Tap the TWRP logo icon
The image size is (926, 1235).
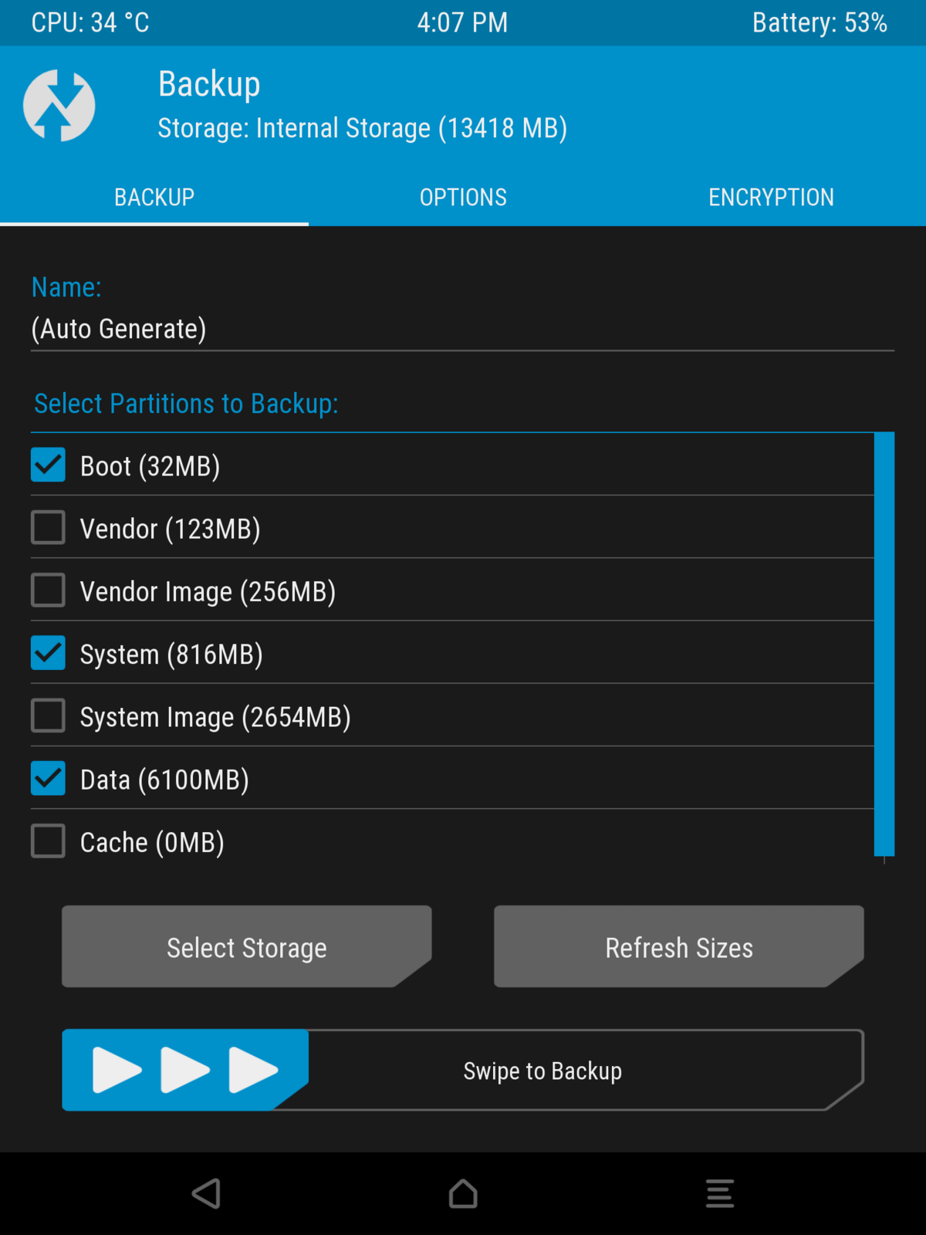click(59, 106)
